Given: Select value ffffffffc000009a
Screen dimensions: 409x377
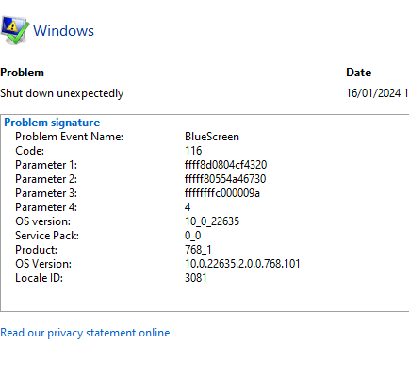Looking at the screenshot, I should tap(222, 193).
